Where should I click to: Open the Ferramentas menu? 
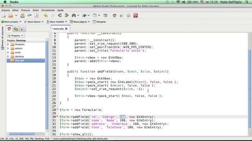click(x=48, y=10)
